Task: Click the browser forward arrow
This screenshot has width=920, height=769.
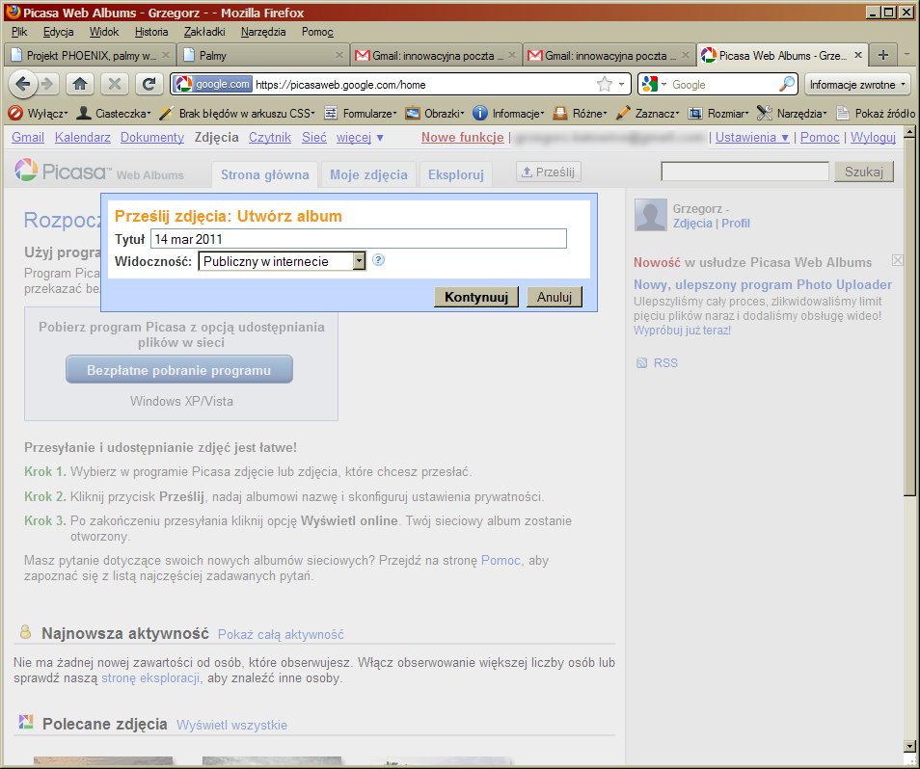Action: 47,85
